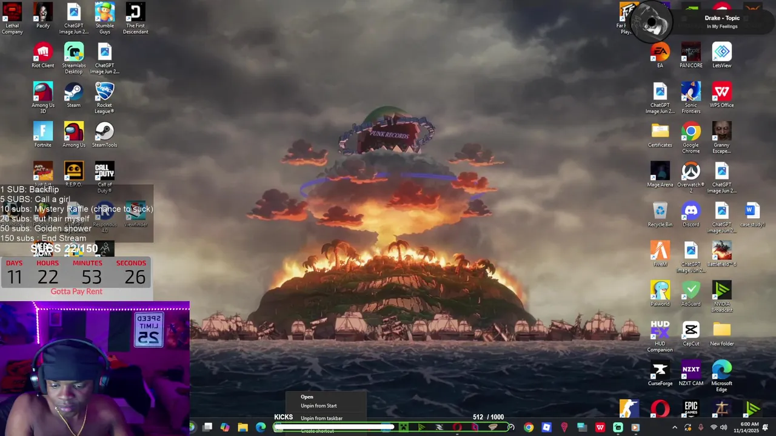Viewport: 776px width, 436px height.
Task: Open Task View on the taskbar
Action: tap(207, 428)
